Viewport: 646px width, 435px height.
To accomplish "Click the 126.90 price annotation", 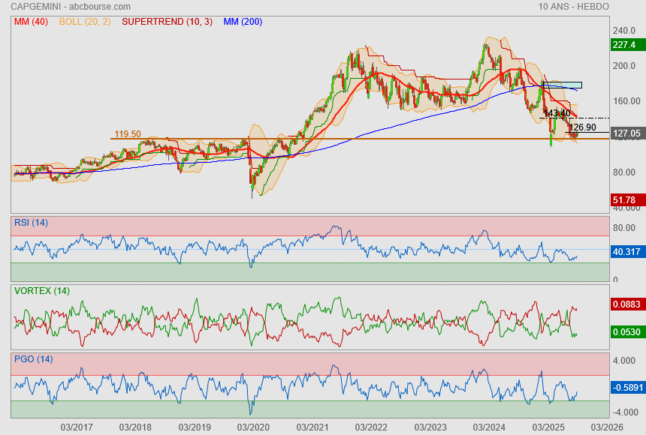I will click(x=582, y=127).
